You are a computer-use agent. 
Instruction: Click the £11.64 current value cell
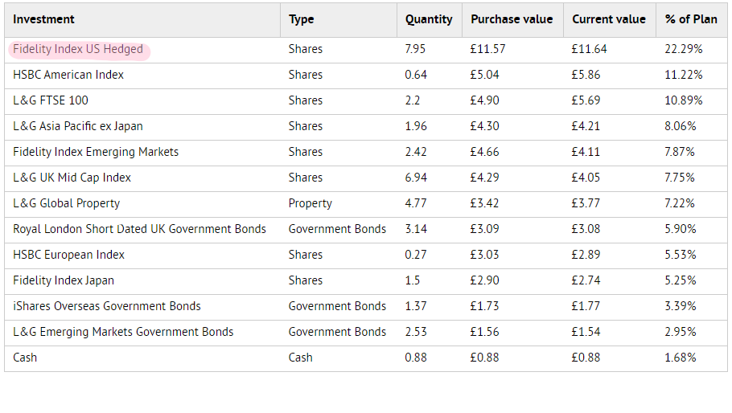(x=589, y=49)
